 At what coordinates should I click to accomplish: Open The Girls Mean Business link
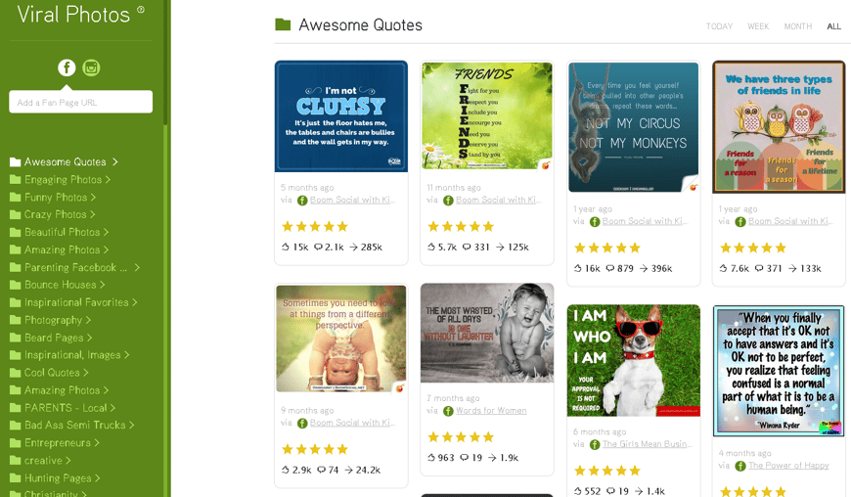[647, 444]
